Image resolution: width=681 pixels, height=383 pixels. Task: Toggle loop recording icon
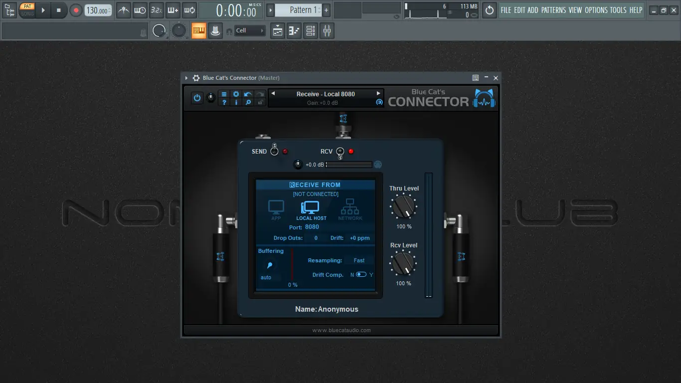[x=189, y=10]
